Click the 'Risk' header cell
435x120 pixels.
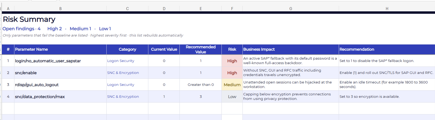click(232, 49)
